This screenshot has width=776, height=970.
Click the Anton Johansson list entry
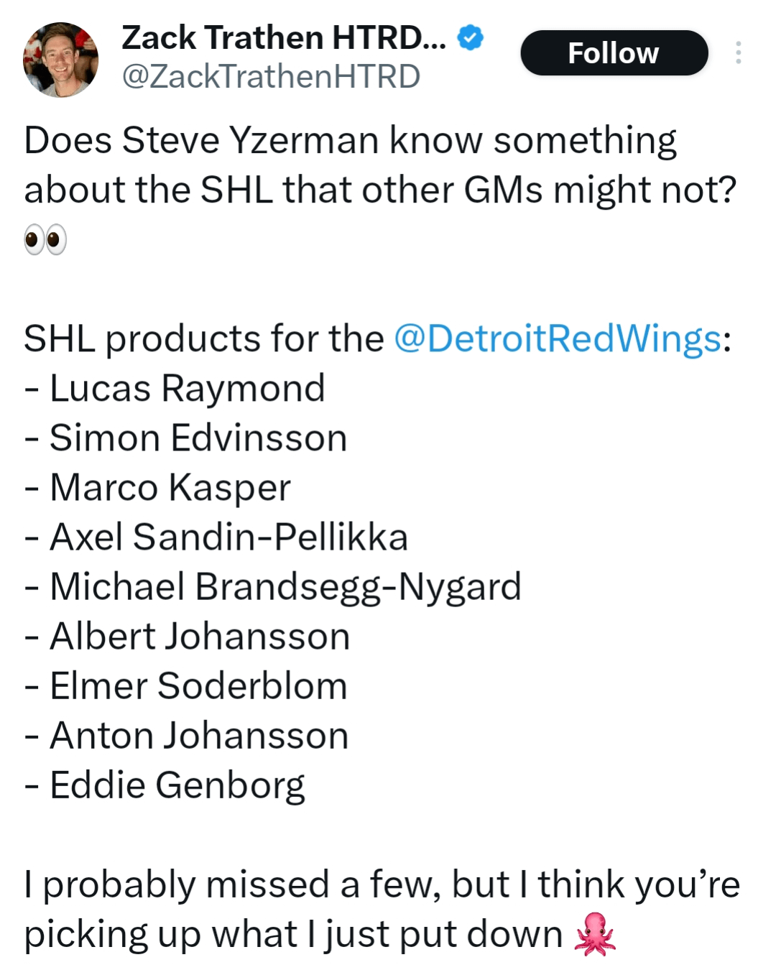(x=199, y=736)
